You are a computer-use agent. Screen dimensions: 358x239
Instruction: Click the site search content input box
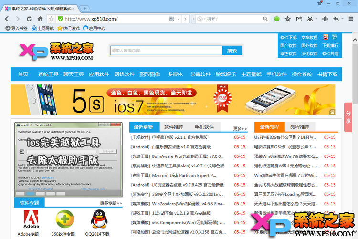tap(167, 51)
